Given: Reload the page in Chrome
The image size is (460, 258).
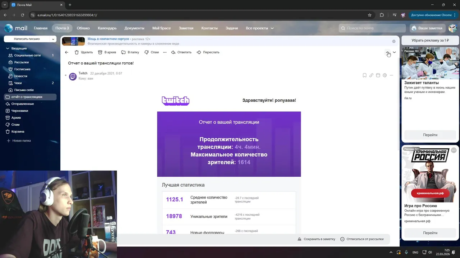Looking at the screenshot, I should (23, 15).
